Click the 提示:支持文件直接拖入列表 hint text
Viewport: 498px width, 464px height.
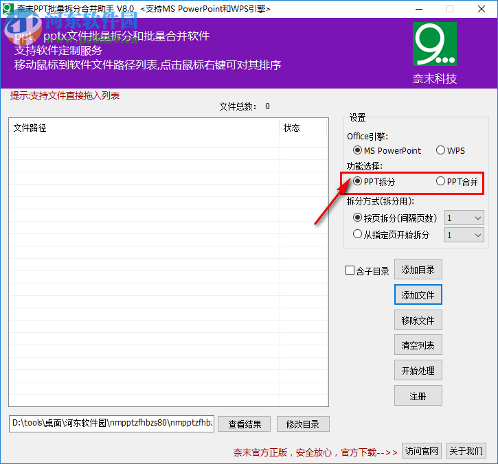click(x=65, y=95)
